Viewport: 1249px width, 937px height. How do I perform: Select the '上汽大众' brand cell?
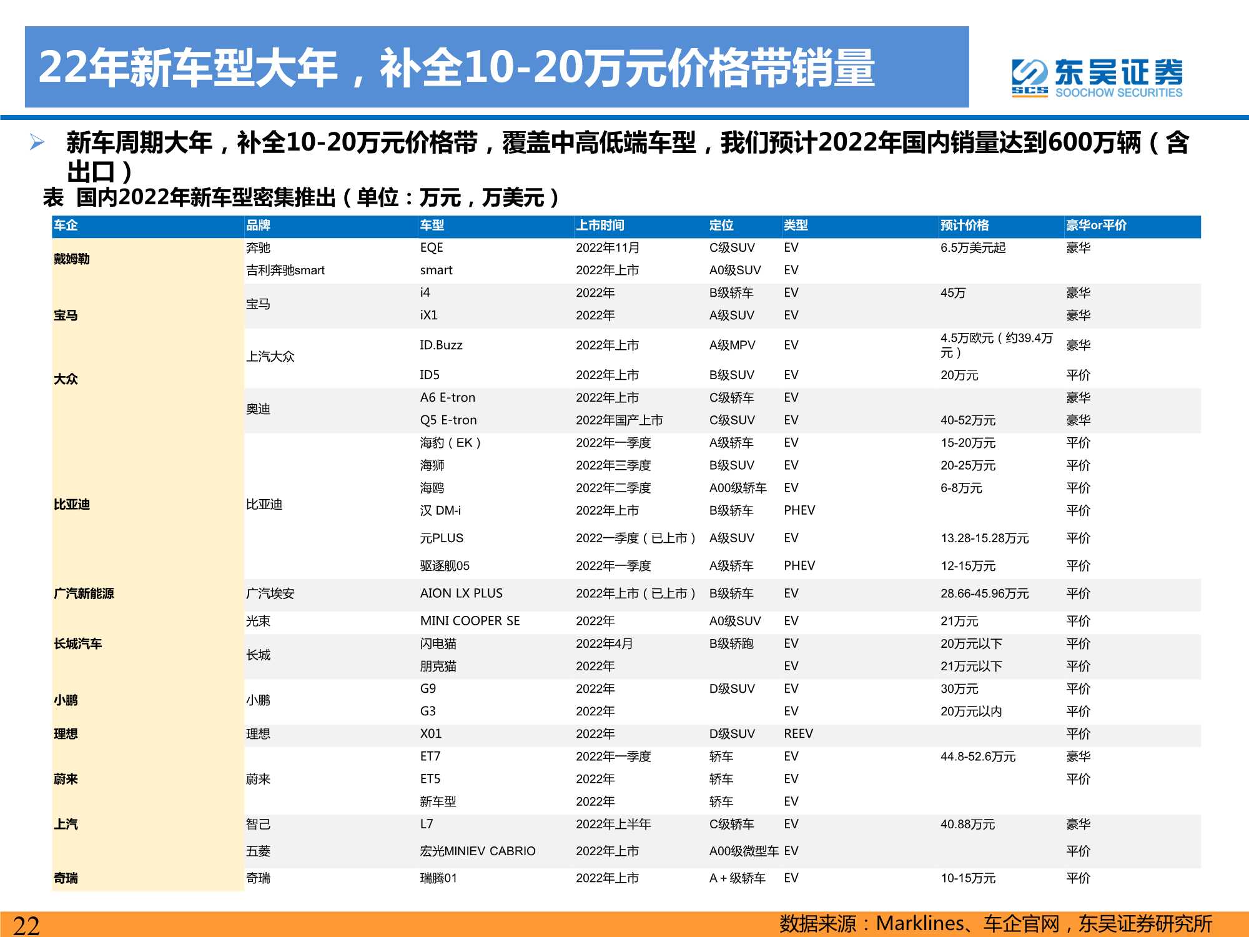(x=270, y=357)
